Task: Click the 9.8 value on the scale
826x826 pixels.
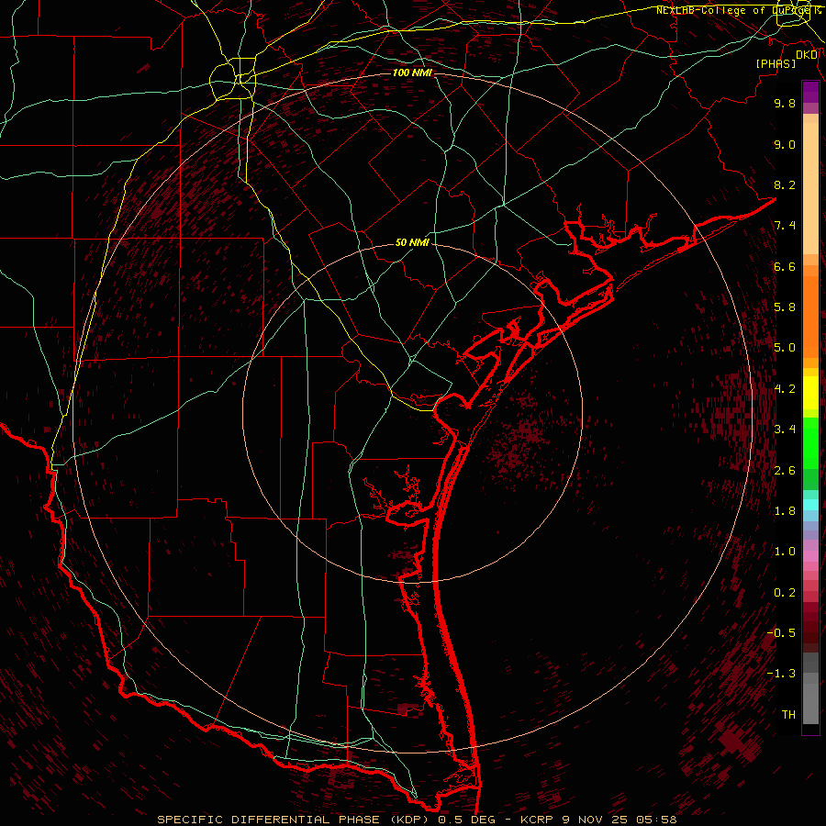Action: pos(785,103)
